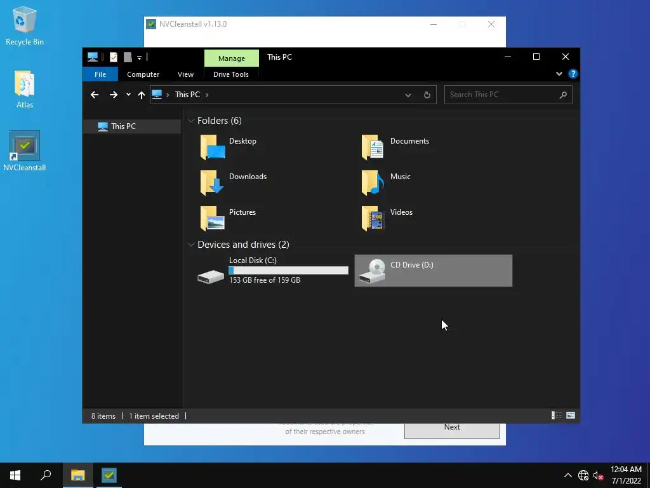650x488 pixels.
Task: Go forward with the Forward arrow
Action: coord(113,95)
